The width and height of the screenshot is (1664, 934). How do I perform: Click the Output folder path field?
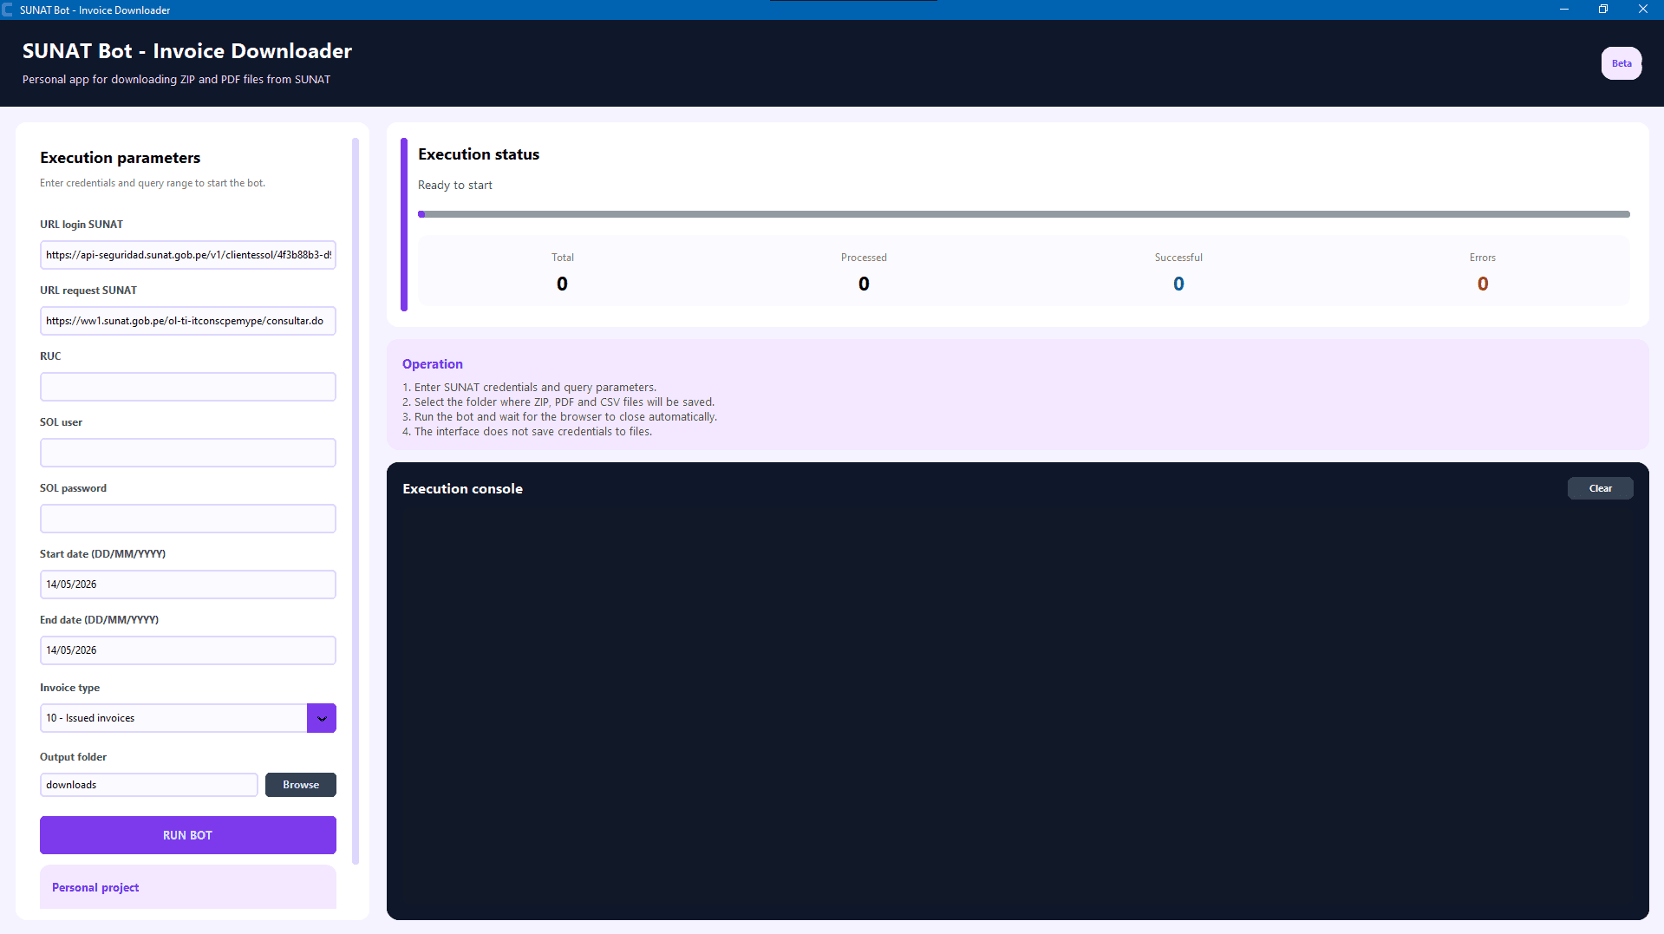(x=148, y=785)
